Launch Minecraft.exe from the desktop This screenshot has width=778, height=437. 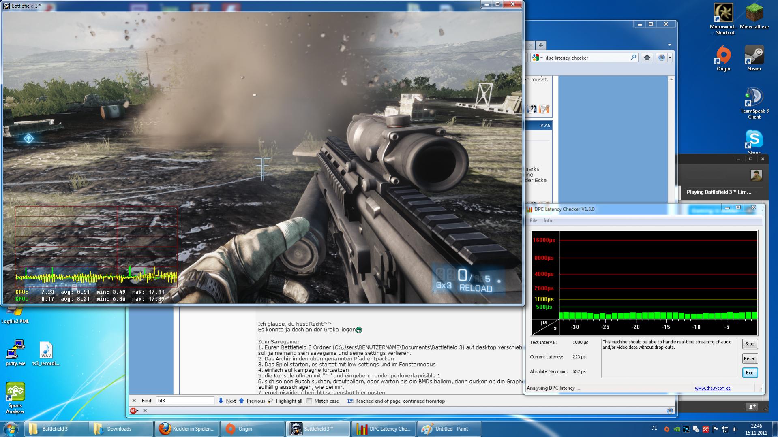pyautogui.click(x=754, y=16)
